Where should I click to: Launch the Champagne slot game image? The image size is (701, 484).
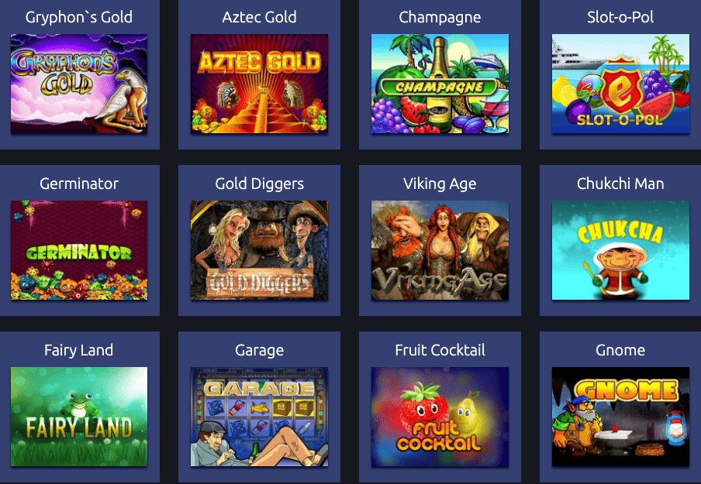(440, 84)
